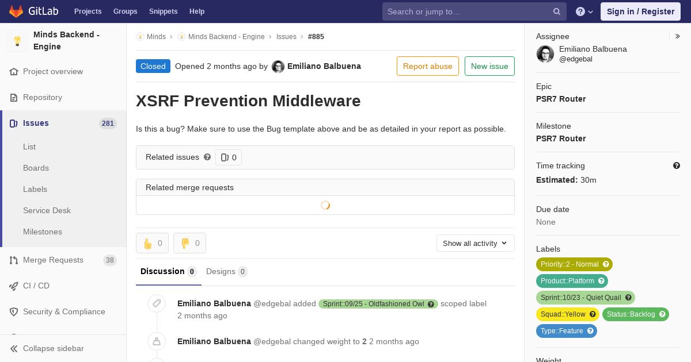Screen dimensions: 691x362
Task: Click the Sign in / Register button
Action: (x=640, y=11)
